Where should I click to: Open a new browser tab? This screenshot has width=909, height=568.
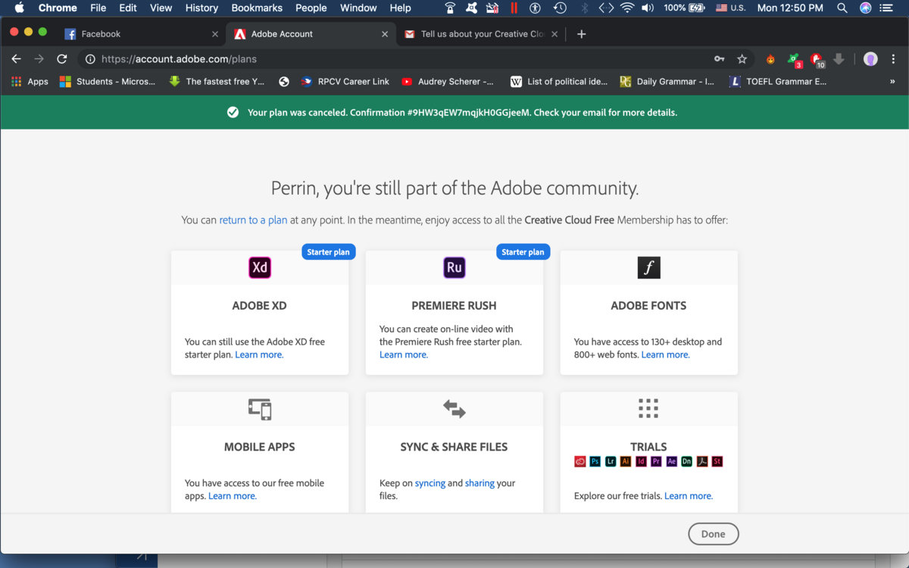pyautogui.click(x=582, y=34)
